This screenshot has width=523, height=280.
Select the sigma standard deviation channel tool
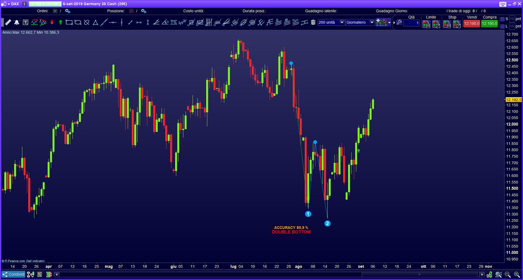click(286, 22)
